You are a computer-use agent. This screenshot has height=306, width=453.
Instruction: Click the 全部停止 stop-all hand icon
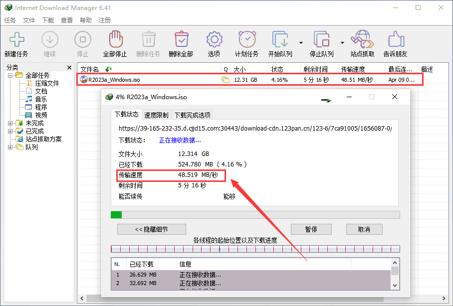115,43
